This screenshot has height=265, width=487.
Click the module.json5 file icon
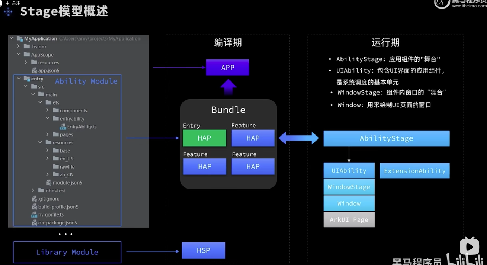49,182
